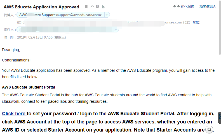Viewport: 221px width, 136px height.
Task: Click the AWS Educate Student Portal heading
Action: [29, 87]
